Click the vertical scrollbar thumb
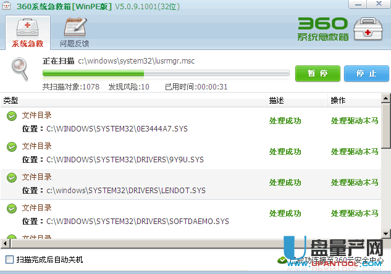 click(386, 126)
